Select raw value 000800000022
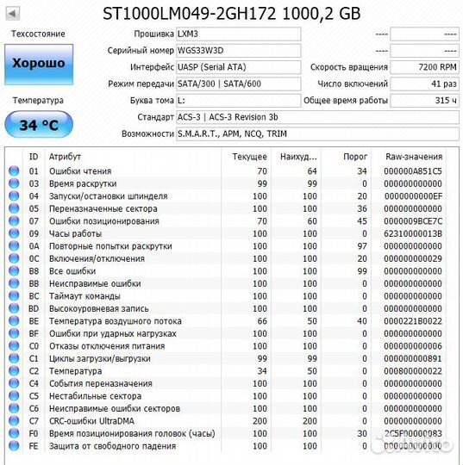Screen dimensions: 463x465 413,371
